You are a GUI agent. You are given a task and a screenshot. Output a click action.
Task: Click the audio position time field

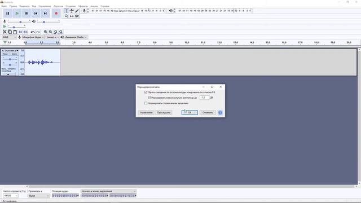click(65, 196)
